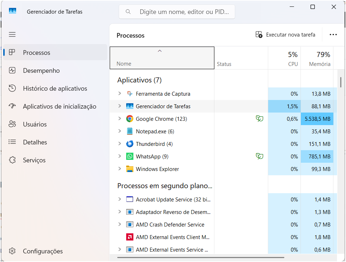The image size is (346, 262).
Task: Click the Aplicativos de inicialização gauge icon
Action: coord(12,106)
